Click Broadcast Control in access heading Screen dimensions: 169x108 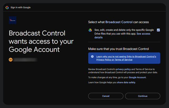pyautogui.click(x=119, y=22)
